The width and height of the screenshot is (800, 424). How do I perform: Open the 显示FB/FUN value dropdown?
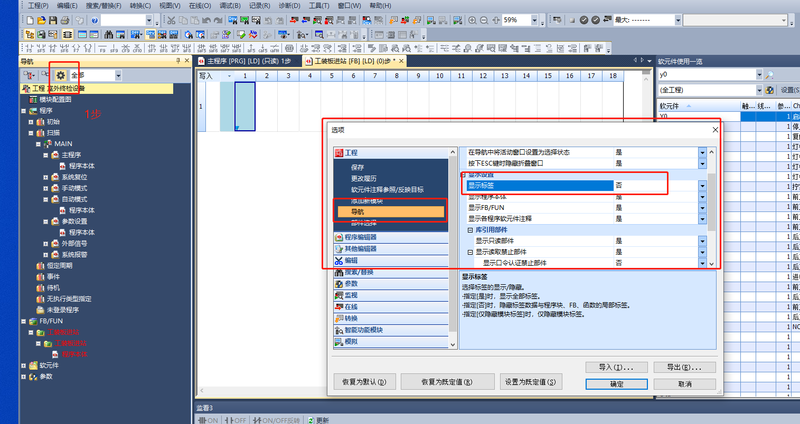pos(702,208)
